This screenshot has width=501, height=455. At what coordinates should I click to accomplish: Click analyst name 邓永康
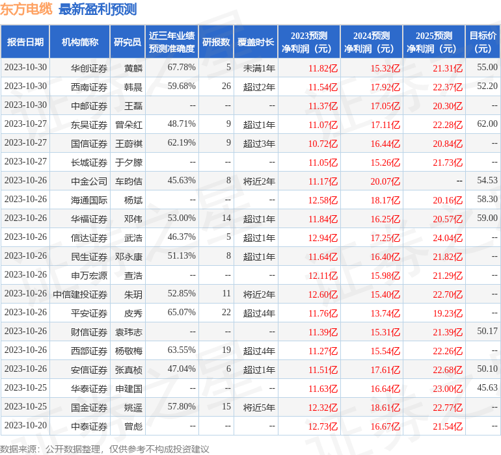click(x=128, y=256)
